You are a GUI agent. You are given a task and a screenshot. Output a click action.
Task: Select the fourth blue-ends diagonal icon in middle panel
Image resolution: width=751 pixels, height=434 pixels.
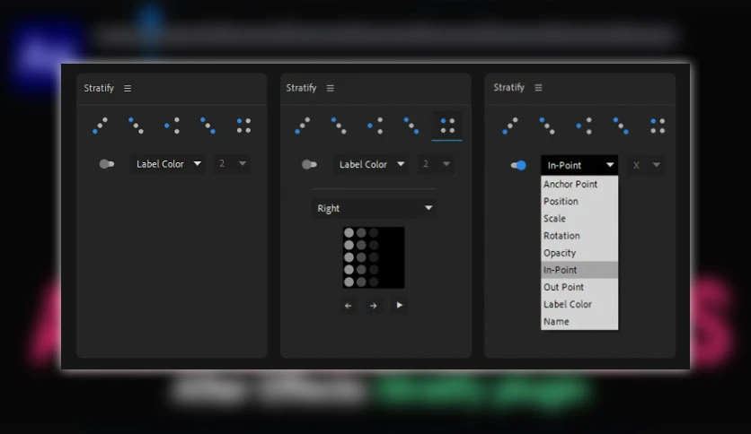(411, 126)
